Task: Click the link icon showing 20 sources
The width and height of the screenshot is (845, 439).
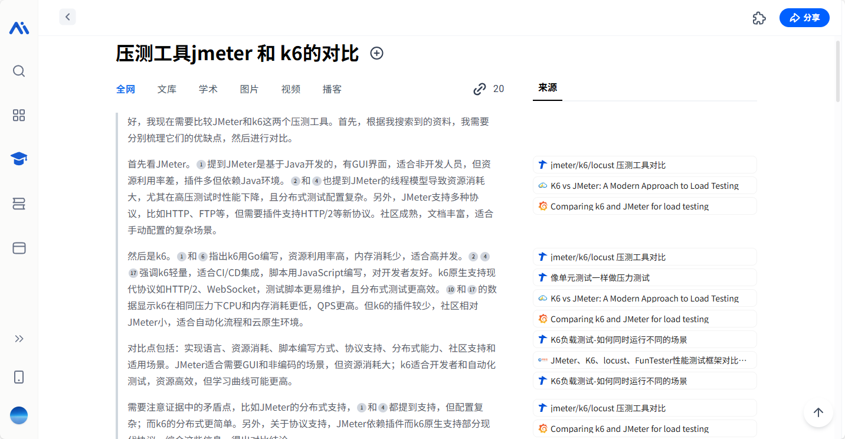Action: 480,89
